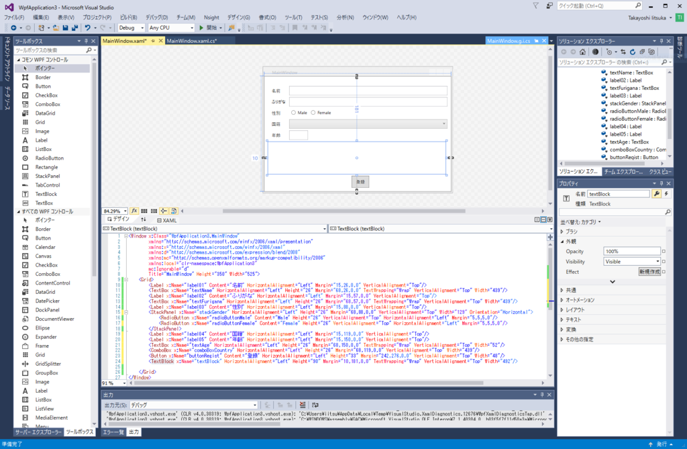Image resolution: width=687 pixels, height=449 pixels.
Task: Toggle the fx effects button in designer
Action: coord(134,211)
